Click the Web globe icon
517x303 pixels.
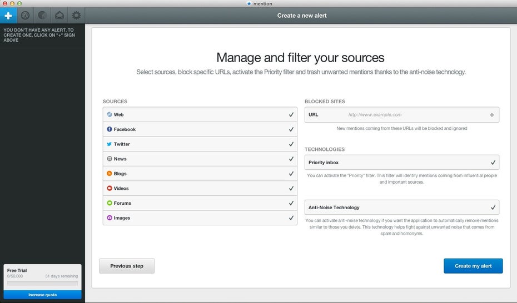[x=110, y=114]
